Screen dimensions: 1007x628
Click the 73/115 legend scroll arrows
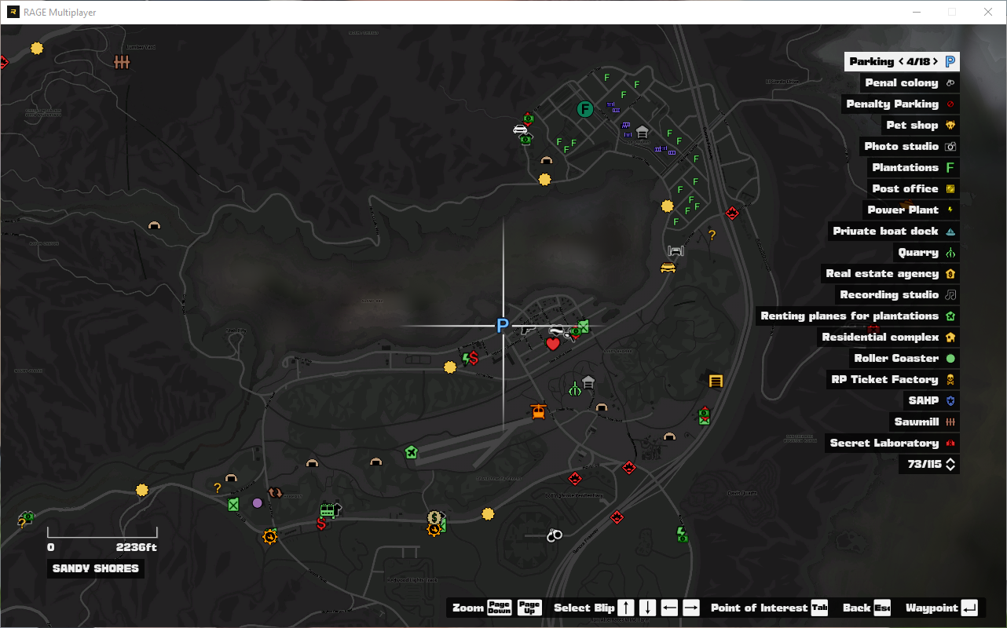950,464
